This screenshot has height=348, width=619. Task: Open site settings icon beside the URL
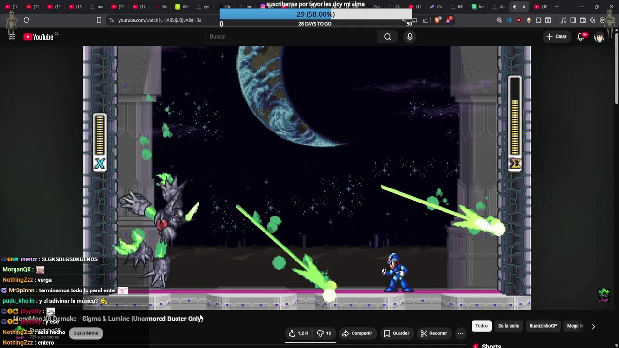[x=111, y=20]
